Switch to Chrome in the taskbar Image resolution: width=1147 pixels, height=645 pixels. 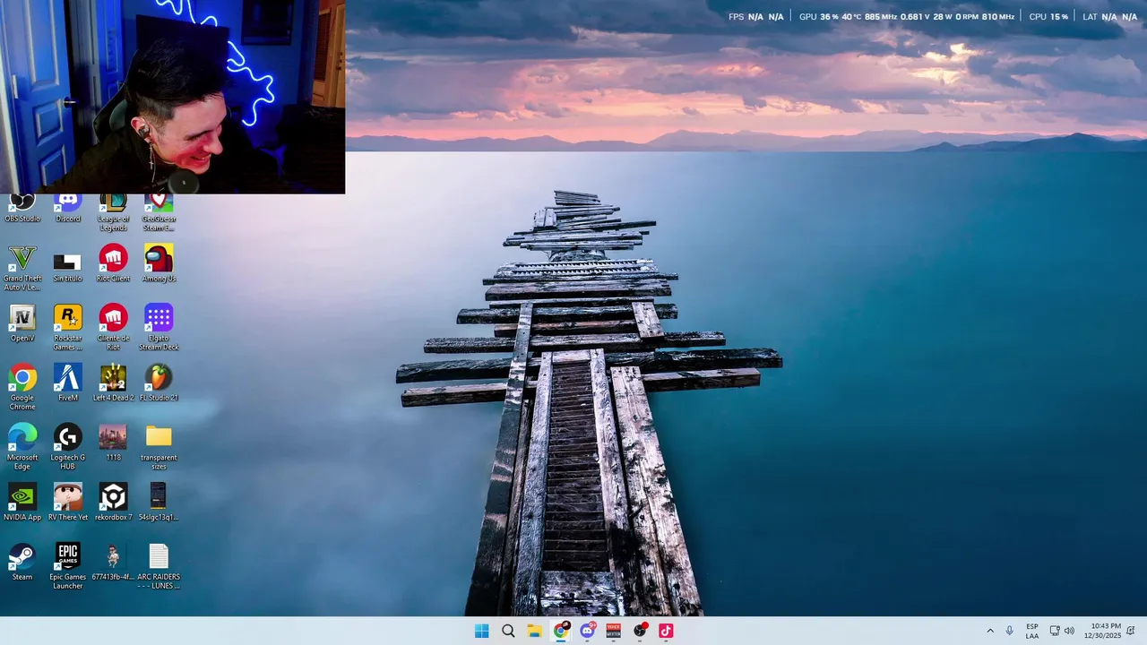click(561, 631)
